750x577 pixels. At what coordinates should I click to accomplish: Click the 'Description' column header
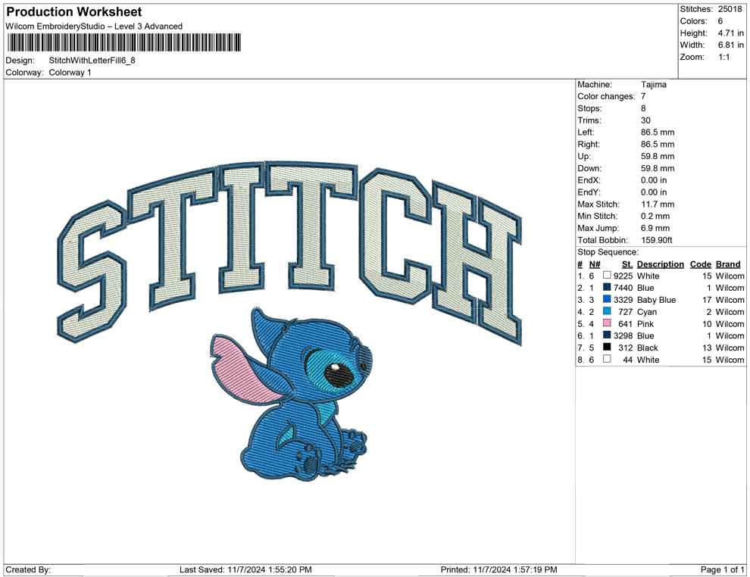(x=661, y=264)
